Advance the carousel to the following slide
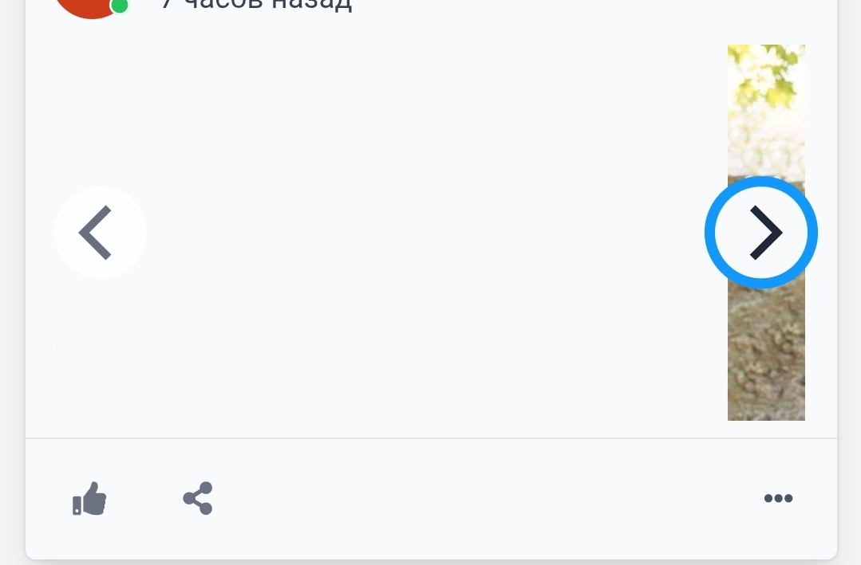 coord(761,233)
